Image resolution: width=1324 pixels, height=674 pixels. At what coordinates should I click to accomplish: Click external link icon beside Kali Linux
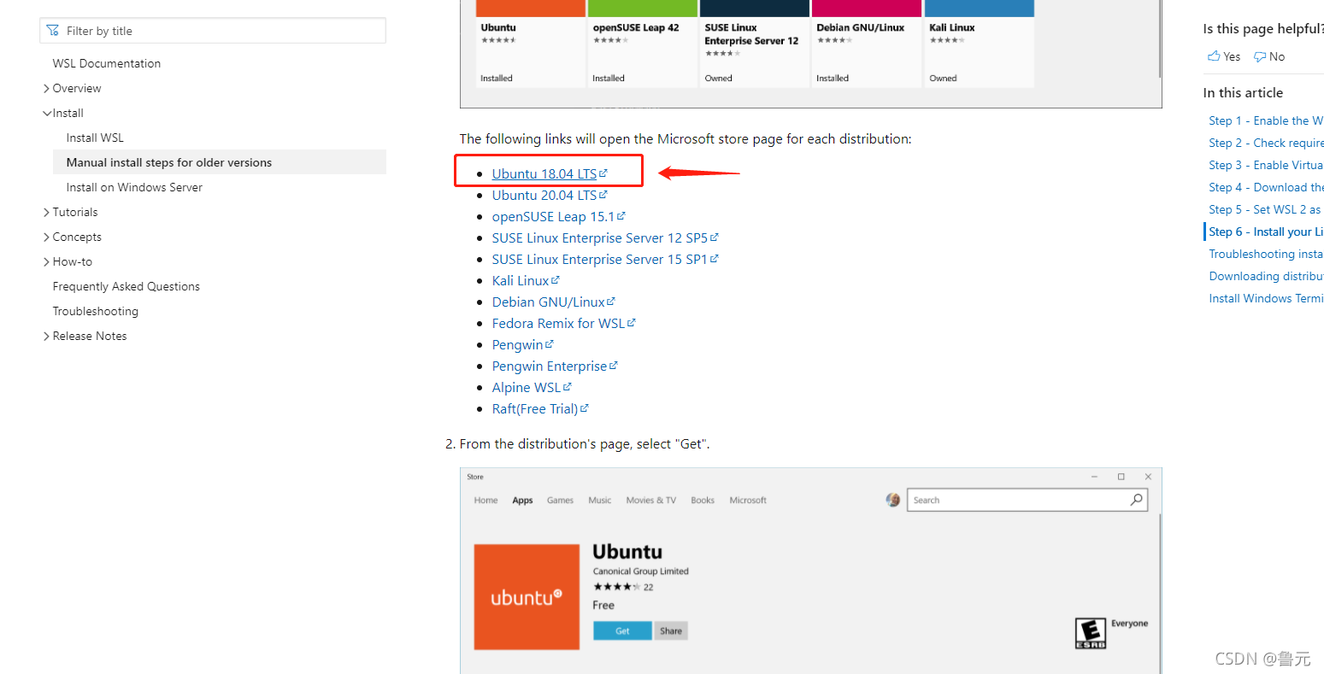556,279
